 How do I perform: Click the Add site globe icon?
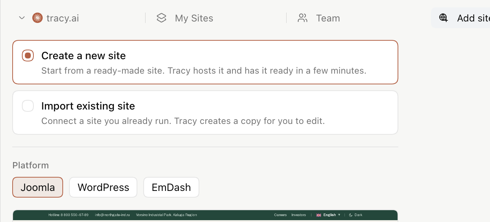click(444, 18)
